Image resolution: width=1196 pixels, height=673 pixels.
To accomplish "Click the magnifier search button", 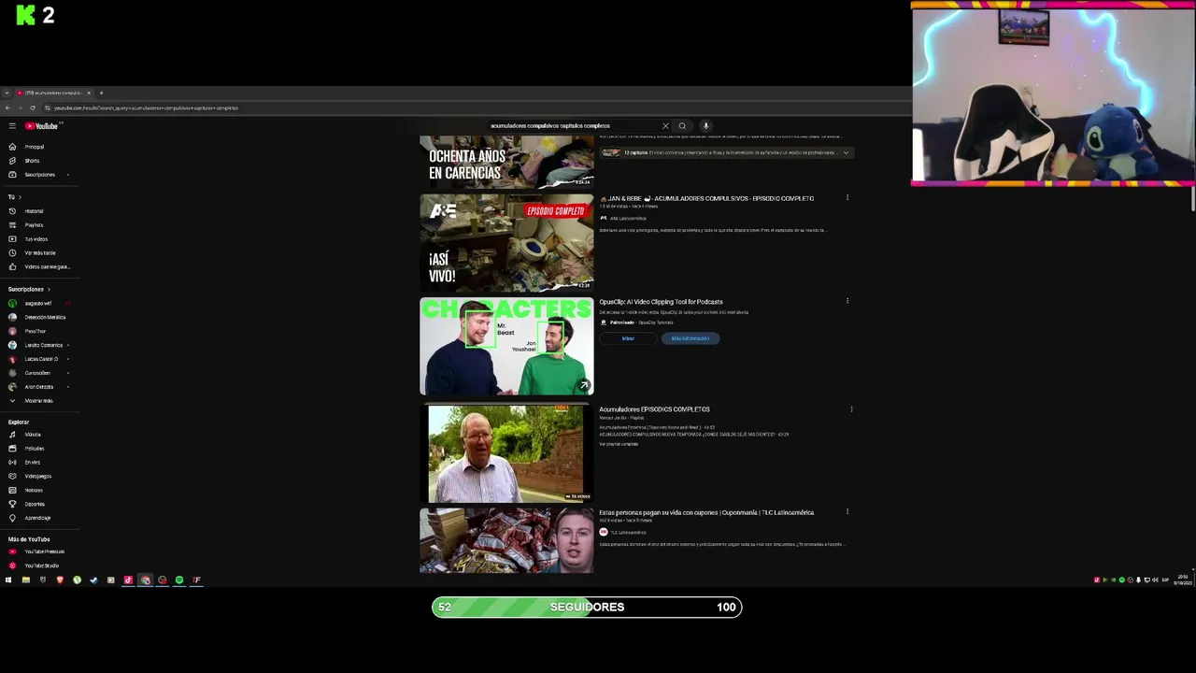I will 682,126.
